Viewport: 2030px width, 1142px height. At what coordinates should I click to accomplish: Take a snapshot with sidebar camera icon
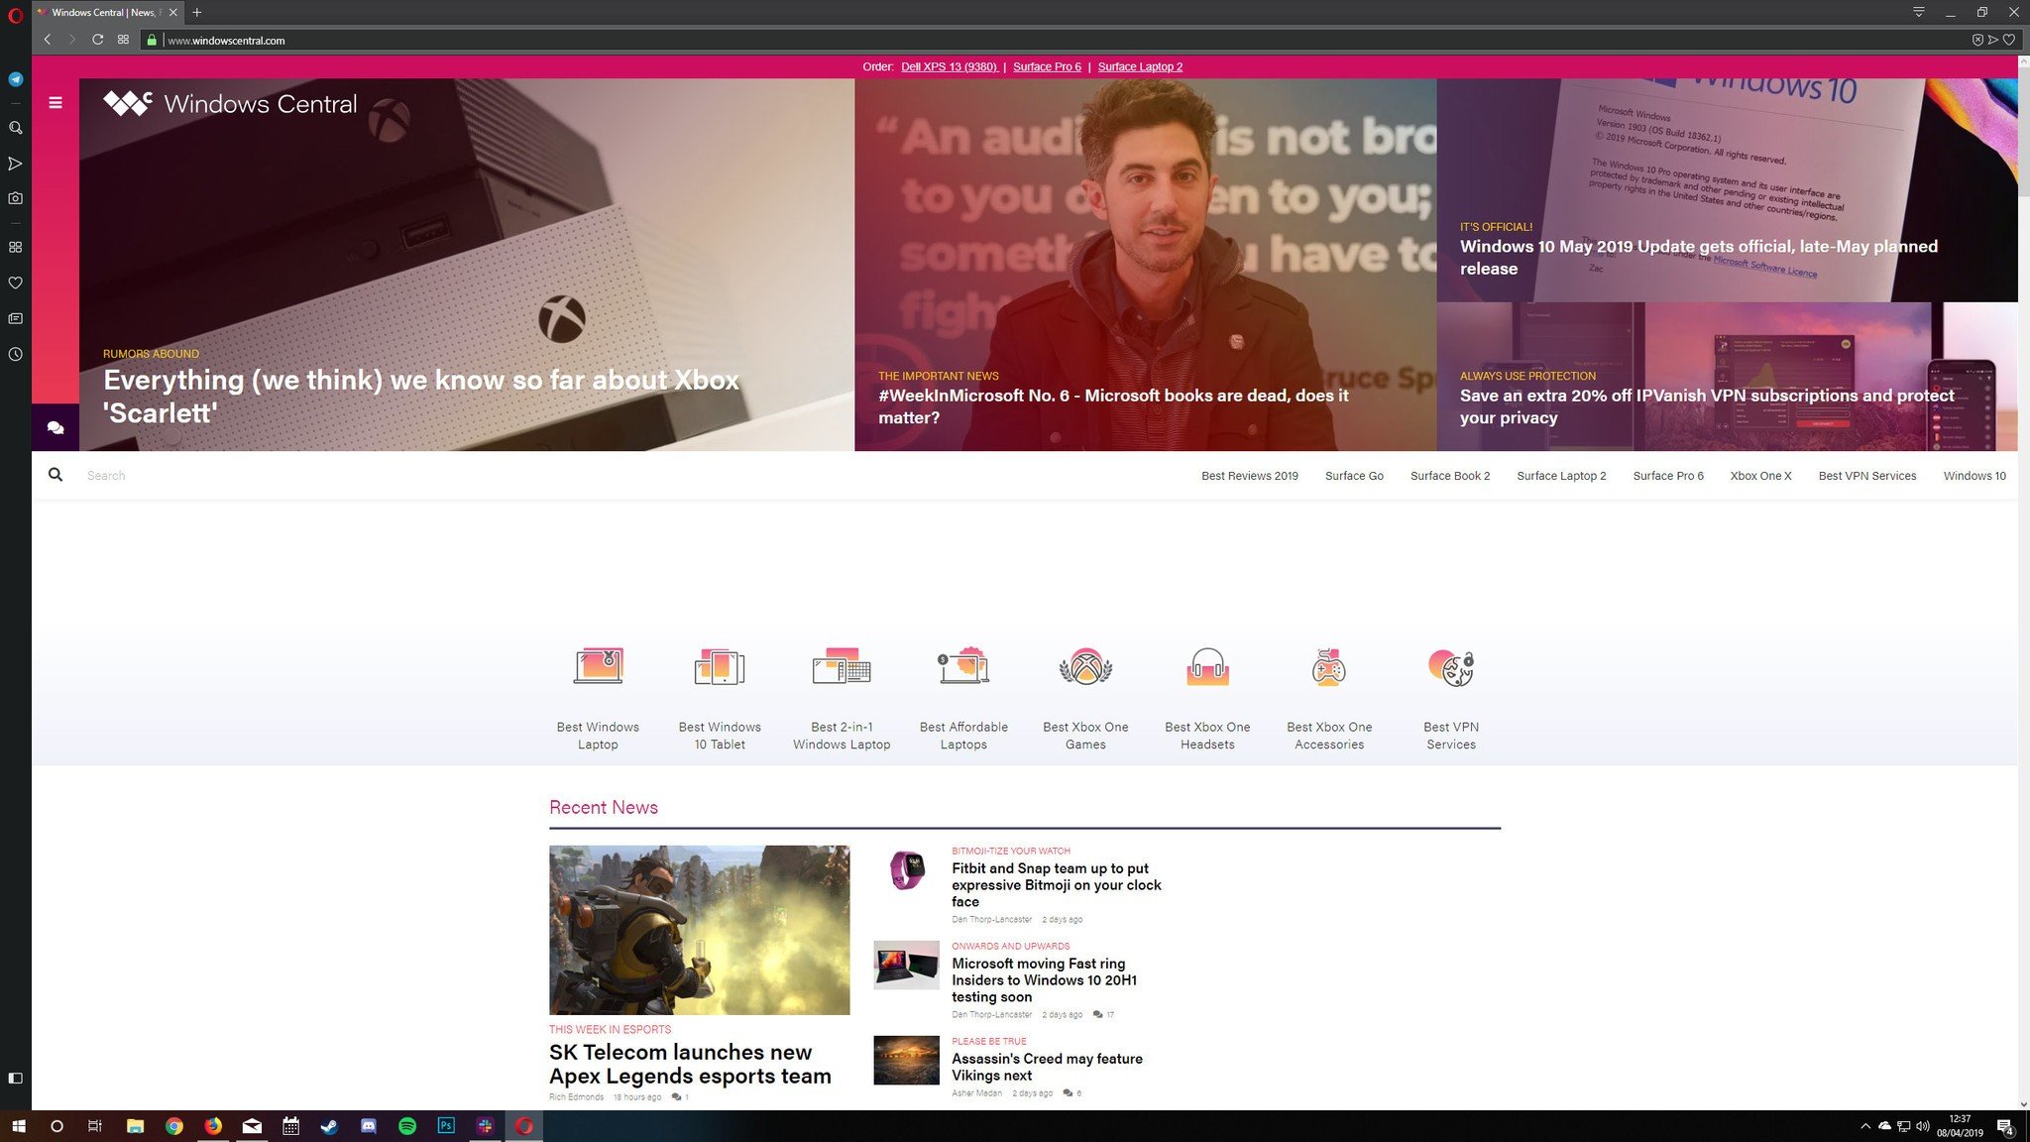[x=16, y=198]
